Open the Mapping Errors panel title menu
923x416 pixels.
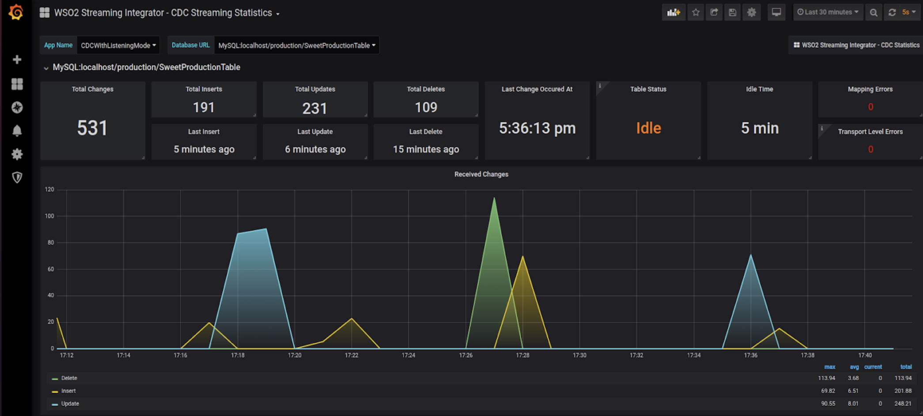[x=870, y=89]
